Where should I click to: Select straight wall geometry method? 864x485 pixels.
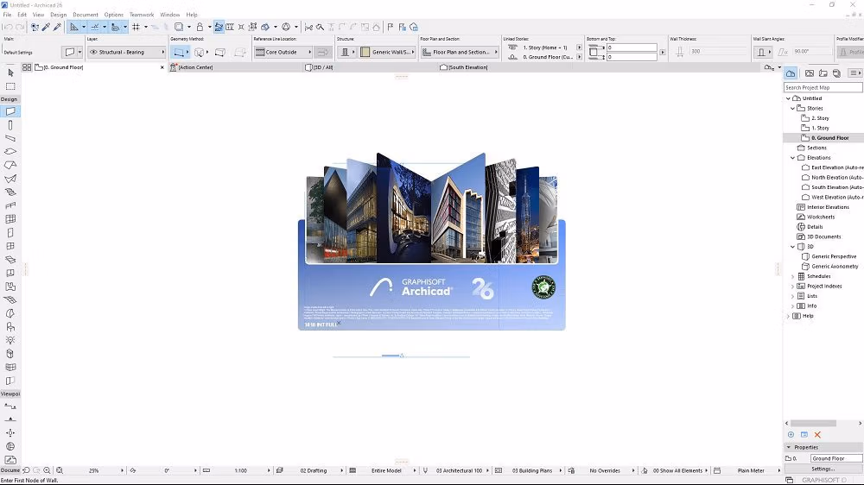179,53
